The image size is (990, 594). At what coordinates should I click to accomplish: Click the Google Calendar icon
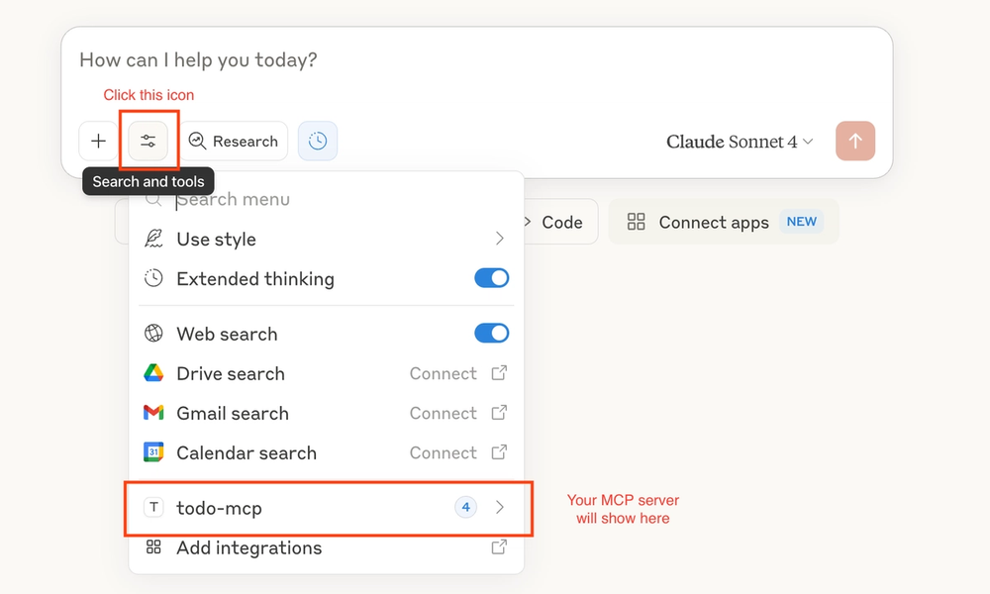click(x=153, y=452)
